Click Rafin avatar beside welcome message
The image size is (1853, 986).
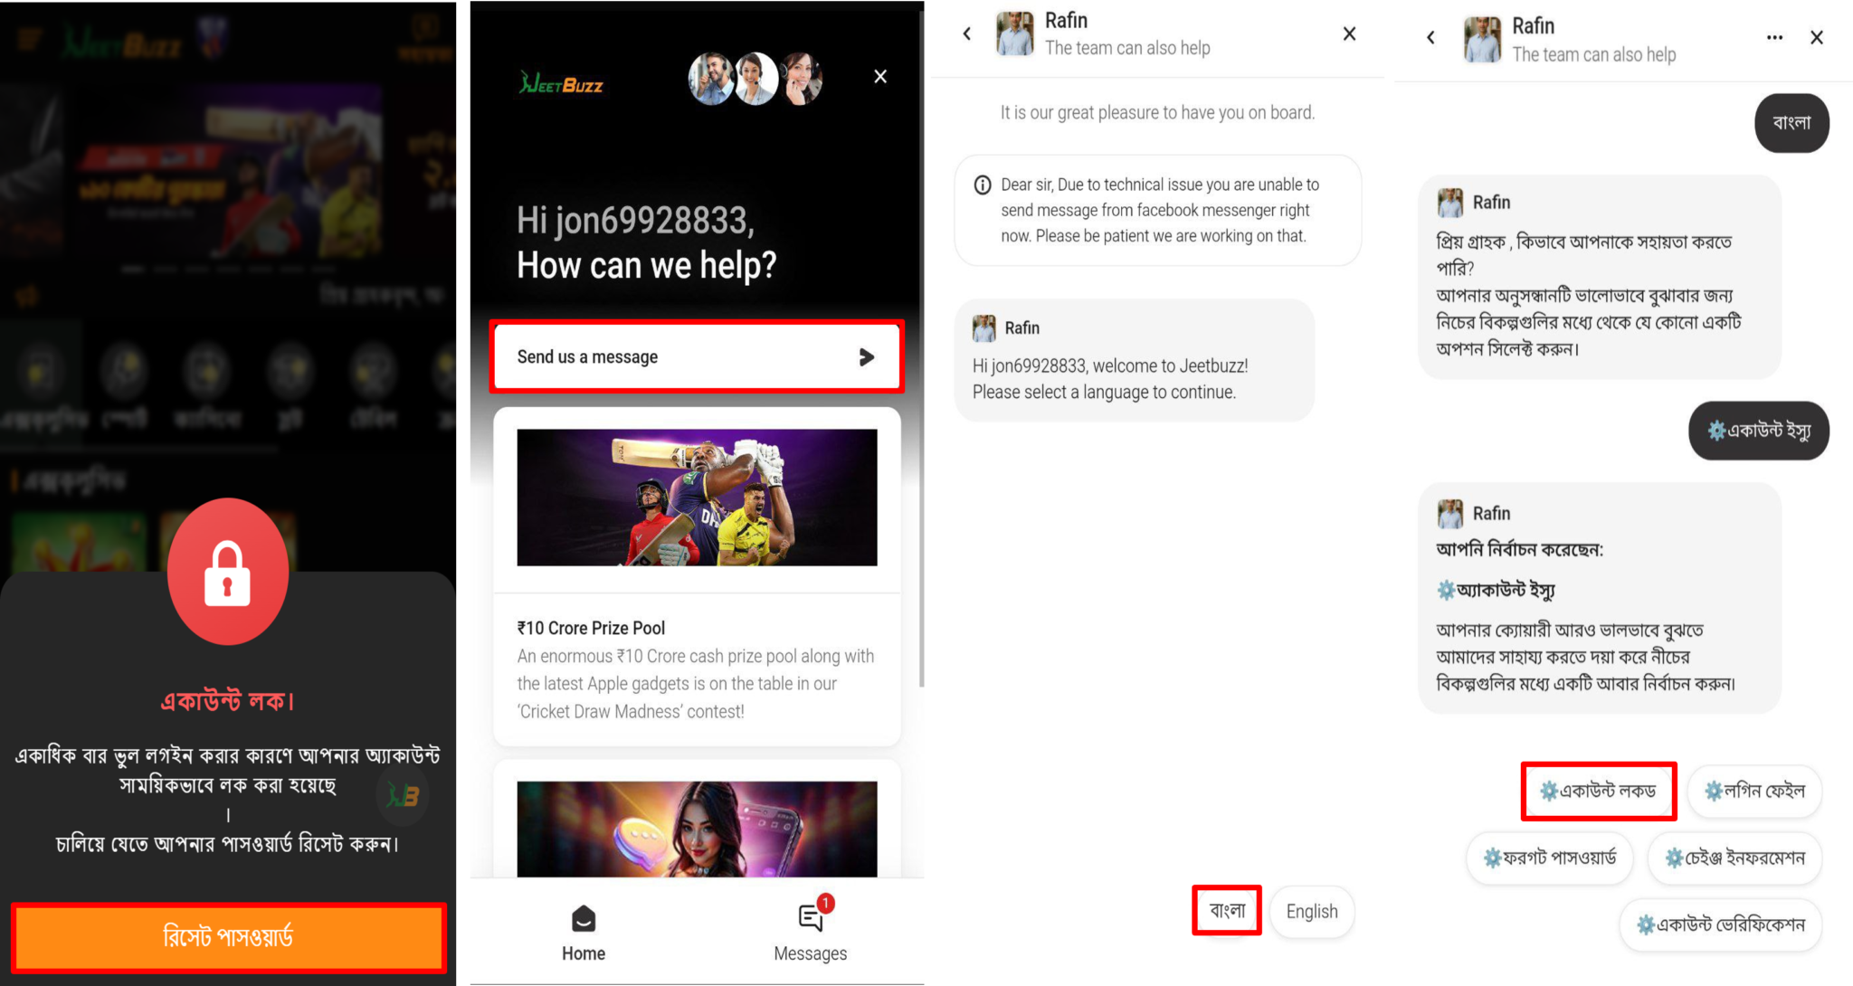click(x=984, y=327)
